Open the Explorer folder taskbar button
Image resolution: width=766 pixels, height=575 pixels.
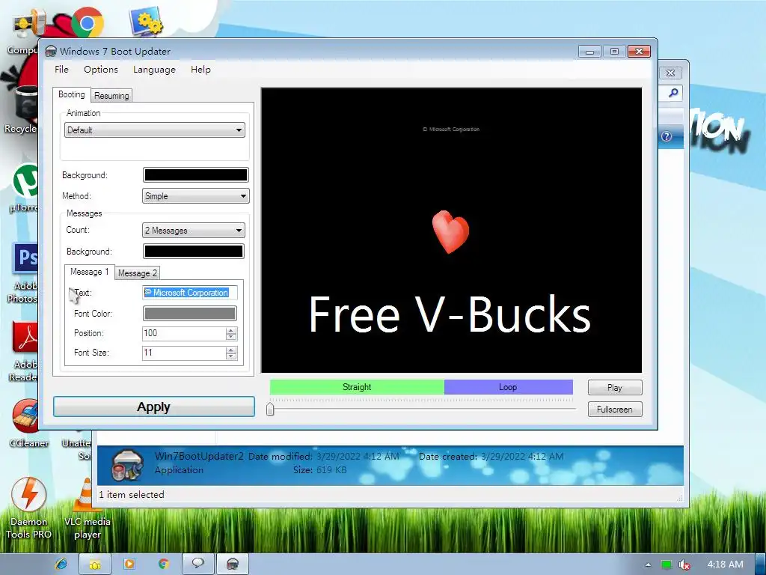[95, 565]
